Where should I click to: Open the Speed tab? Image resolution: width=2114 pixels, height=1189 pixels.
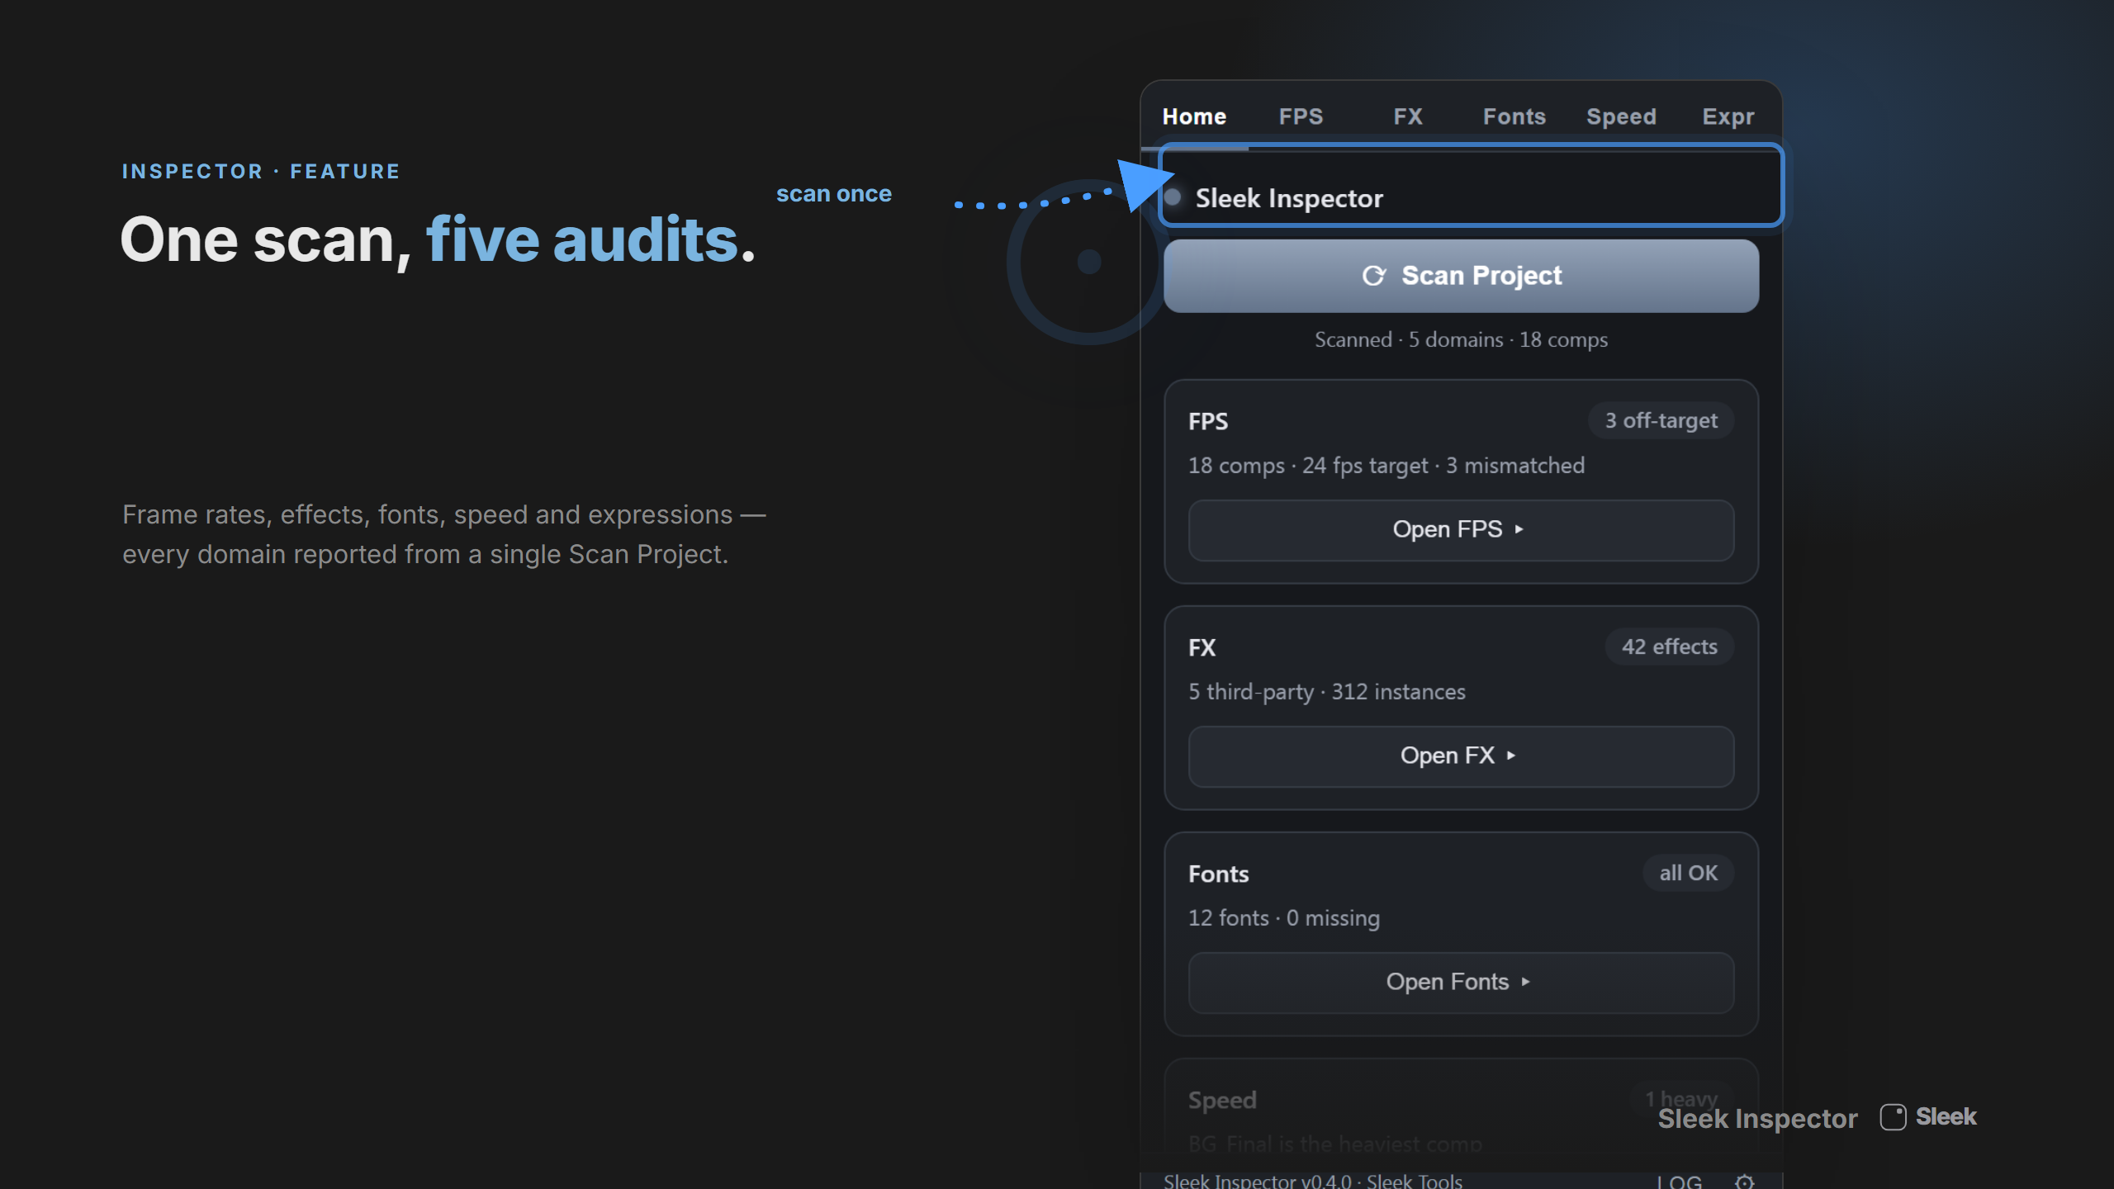[1621, 116]
